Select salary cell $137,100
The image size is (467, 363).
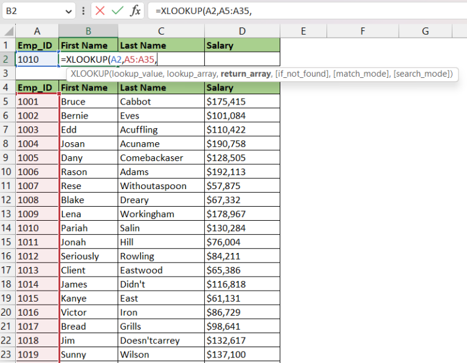pyautogui.click(x=242, y=354)
